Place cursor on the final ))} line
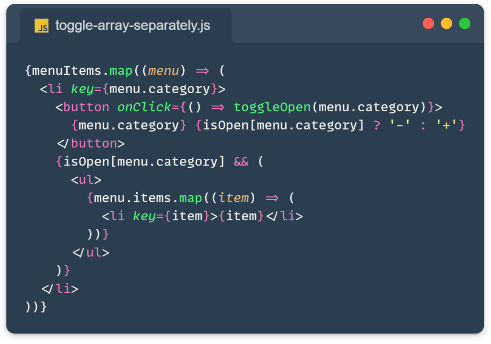This screenshot has width=491, height=344. 36,307
